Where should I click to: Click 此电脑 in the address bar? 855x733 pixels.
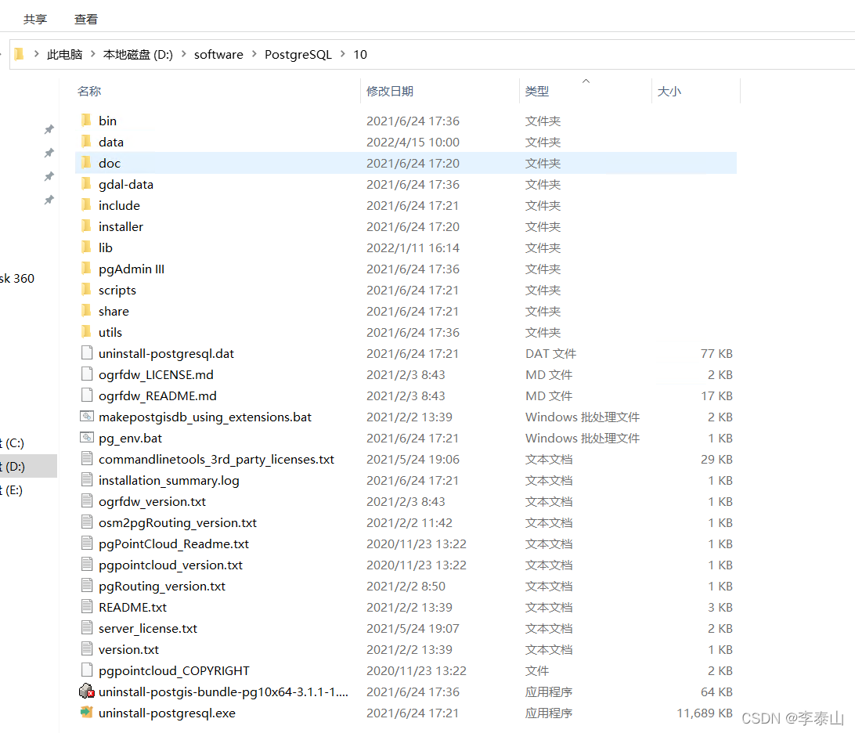[64, 55]
